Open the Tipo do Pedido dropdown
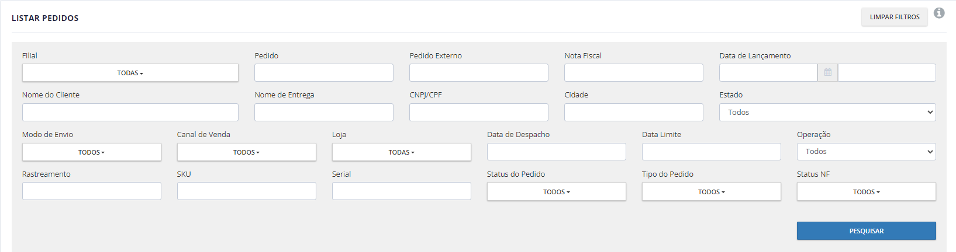 pyautogui.click(x=712, y=192)
